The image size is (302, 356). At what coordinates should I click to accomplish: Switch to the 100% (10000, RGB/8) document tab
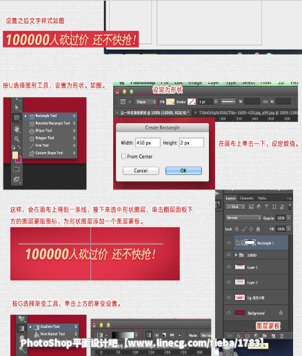(x=153, y=113)
